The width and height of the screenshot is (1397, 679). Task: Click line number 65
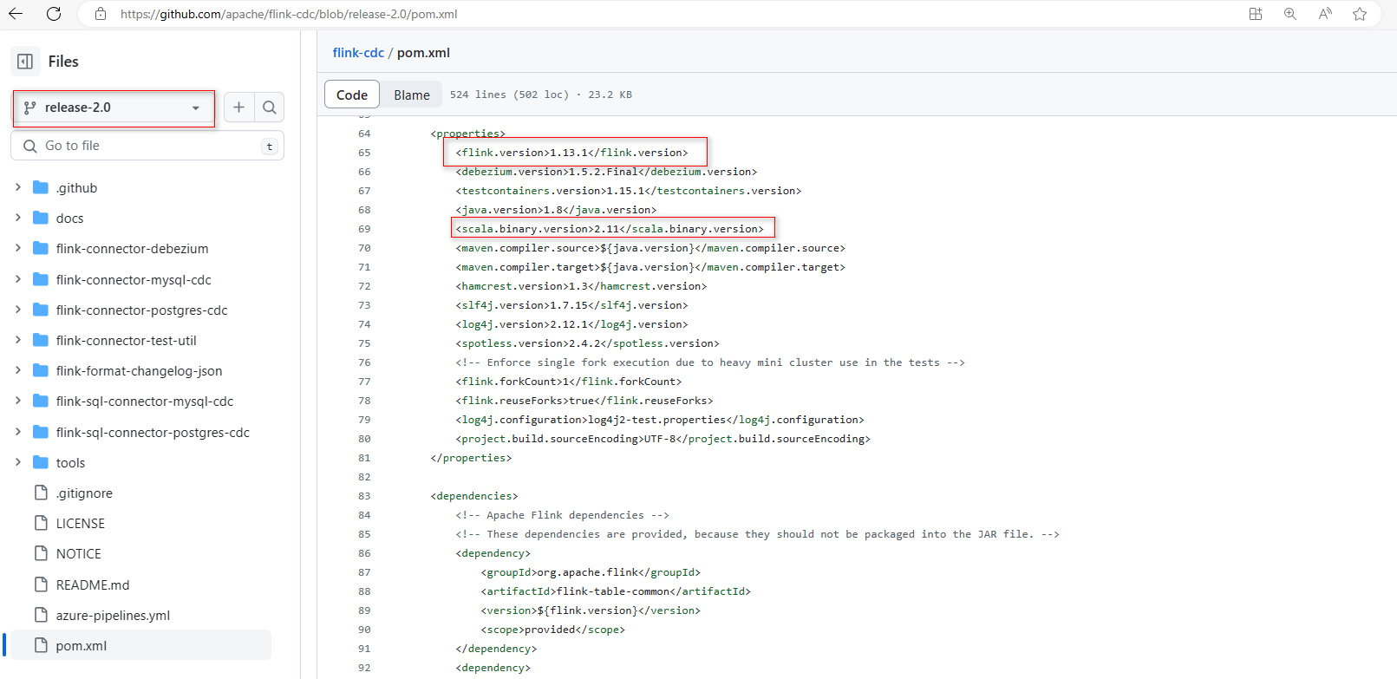click(364, 153)
